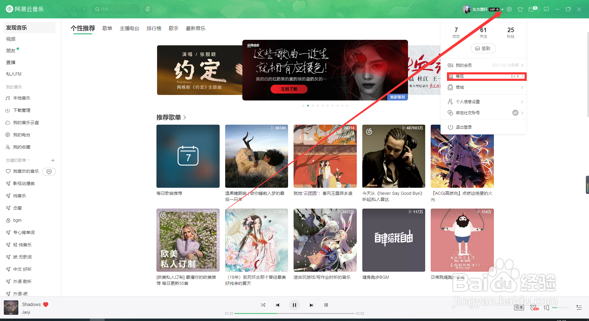This screenshot has width=589, height=321.
Task: Add a new playlist with plus icon
Action: click(53, 160)
